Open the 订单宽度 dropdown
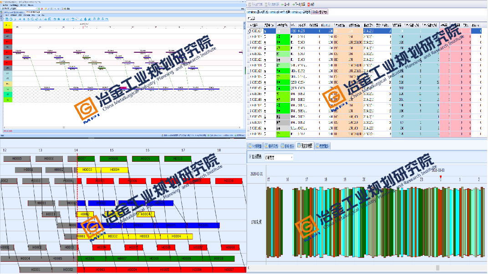The image size is (488, 274). click(278, 158)
